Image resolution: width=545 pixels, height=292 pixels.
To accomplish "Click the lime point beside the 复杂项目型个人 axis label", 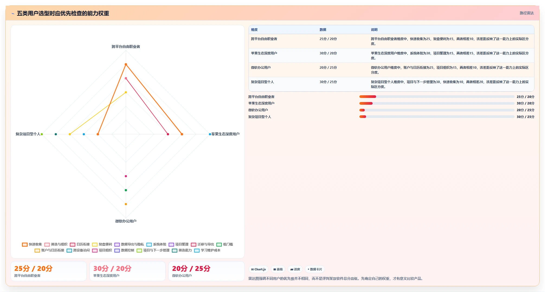I will pos(42,134).
